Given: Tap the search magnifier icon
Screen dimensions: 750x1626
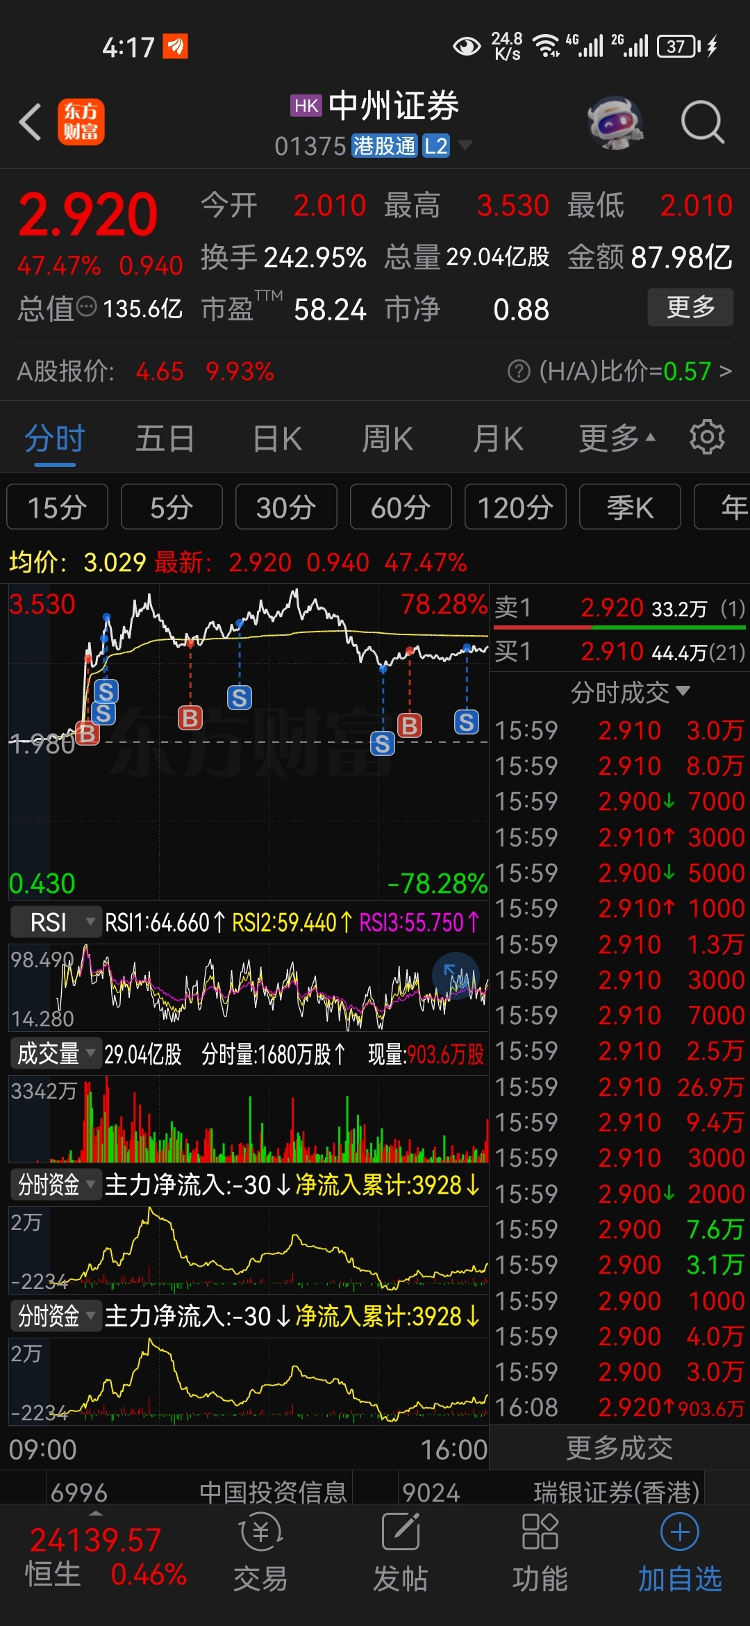Looking at the screenshot, I should point(702,122).
